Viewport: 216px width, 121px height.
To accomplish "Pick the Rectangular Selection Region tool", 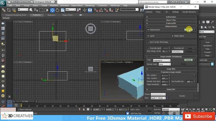I will (41, 10).
